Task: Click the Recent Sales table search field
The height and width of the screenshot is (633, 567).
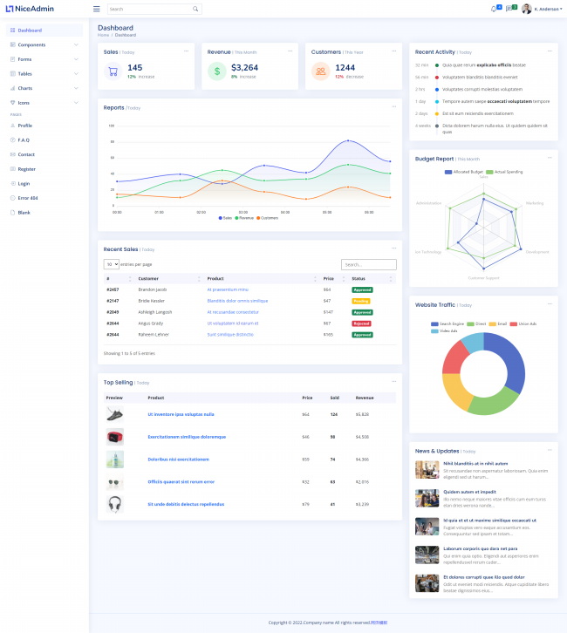Action: (368, 264)
